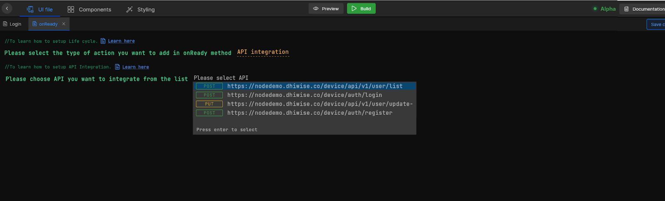This screenshot has height=201, width=665.
Task: Click 'Press enter to select' hint text
Action: [x=227, y=130]
